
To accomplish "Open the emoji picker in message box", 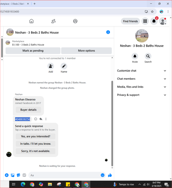I will click(x=103, y=175).
